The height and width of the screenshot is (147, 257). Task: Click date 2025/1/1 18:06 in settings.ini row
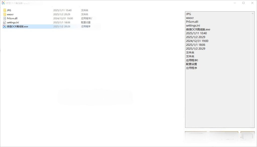pyautogui.click(x=62, y=22)
